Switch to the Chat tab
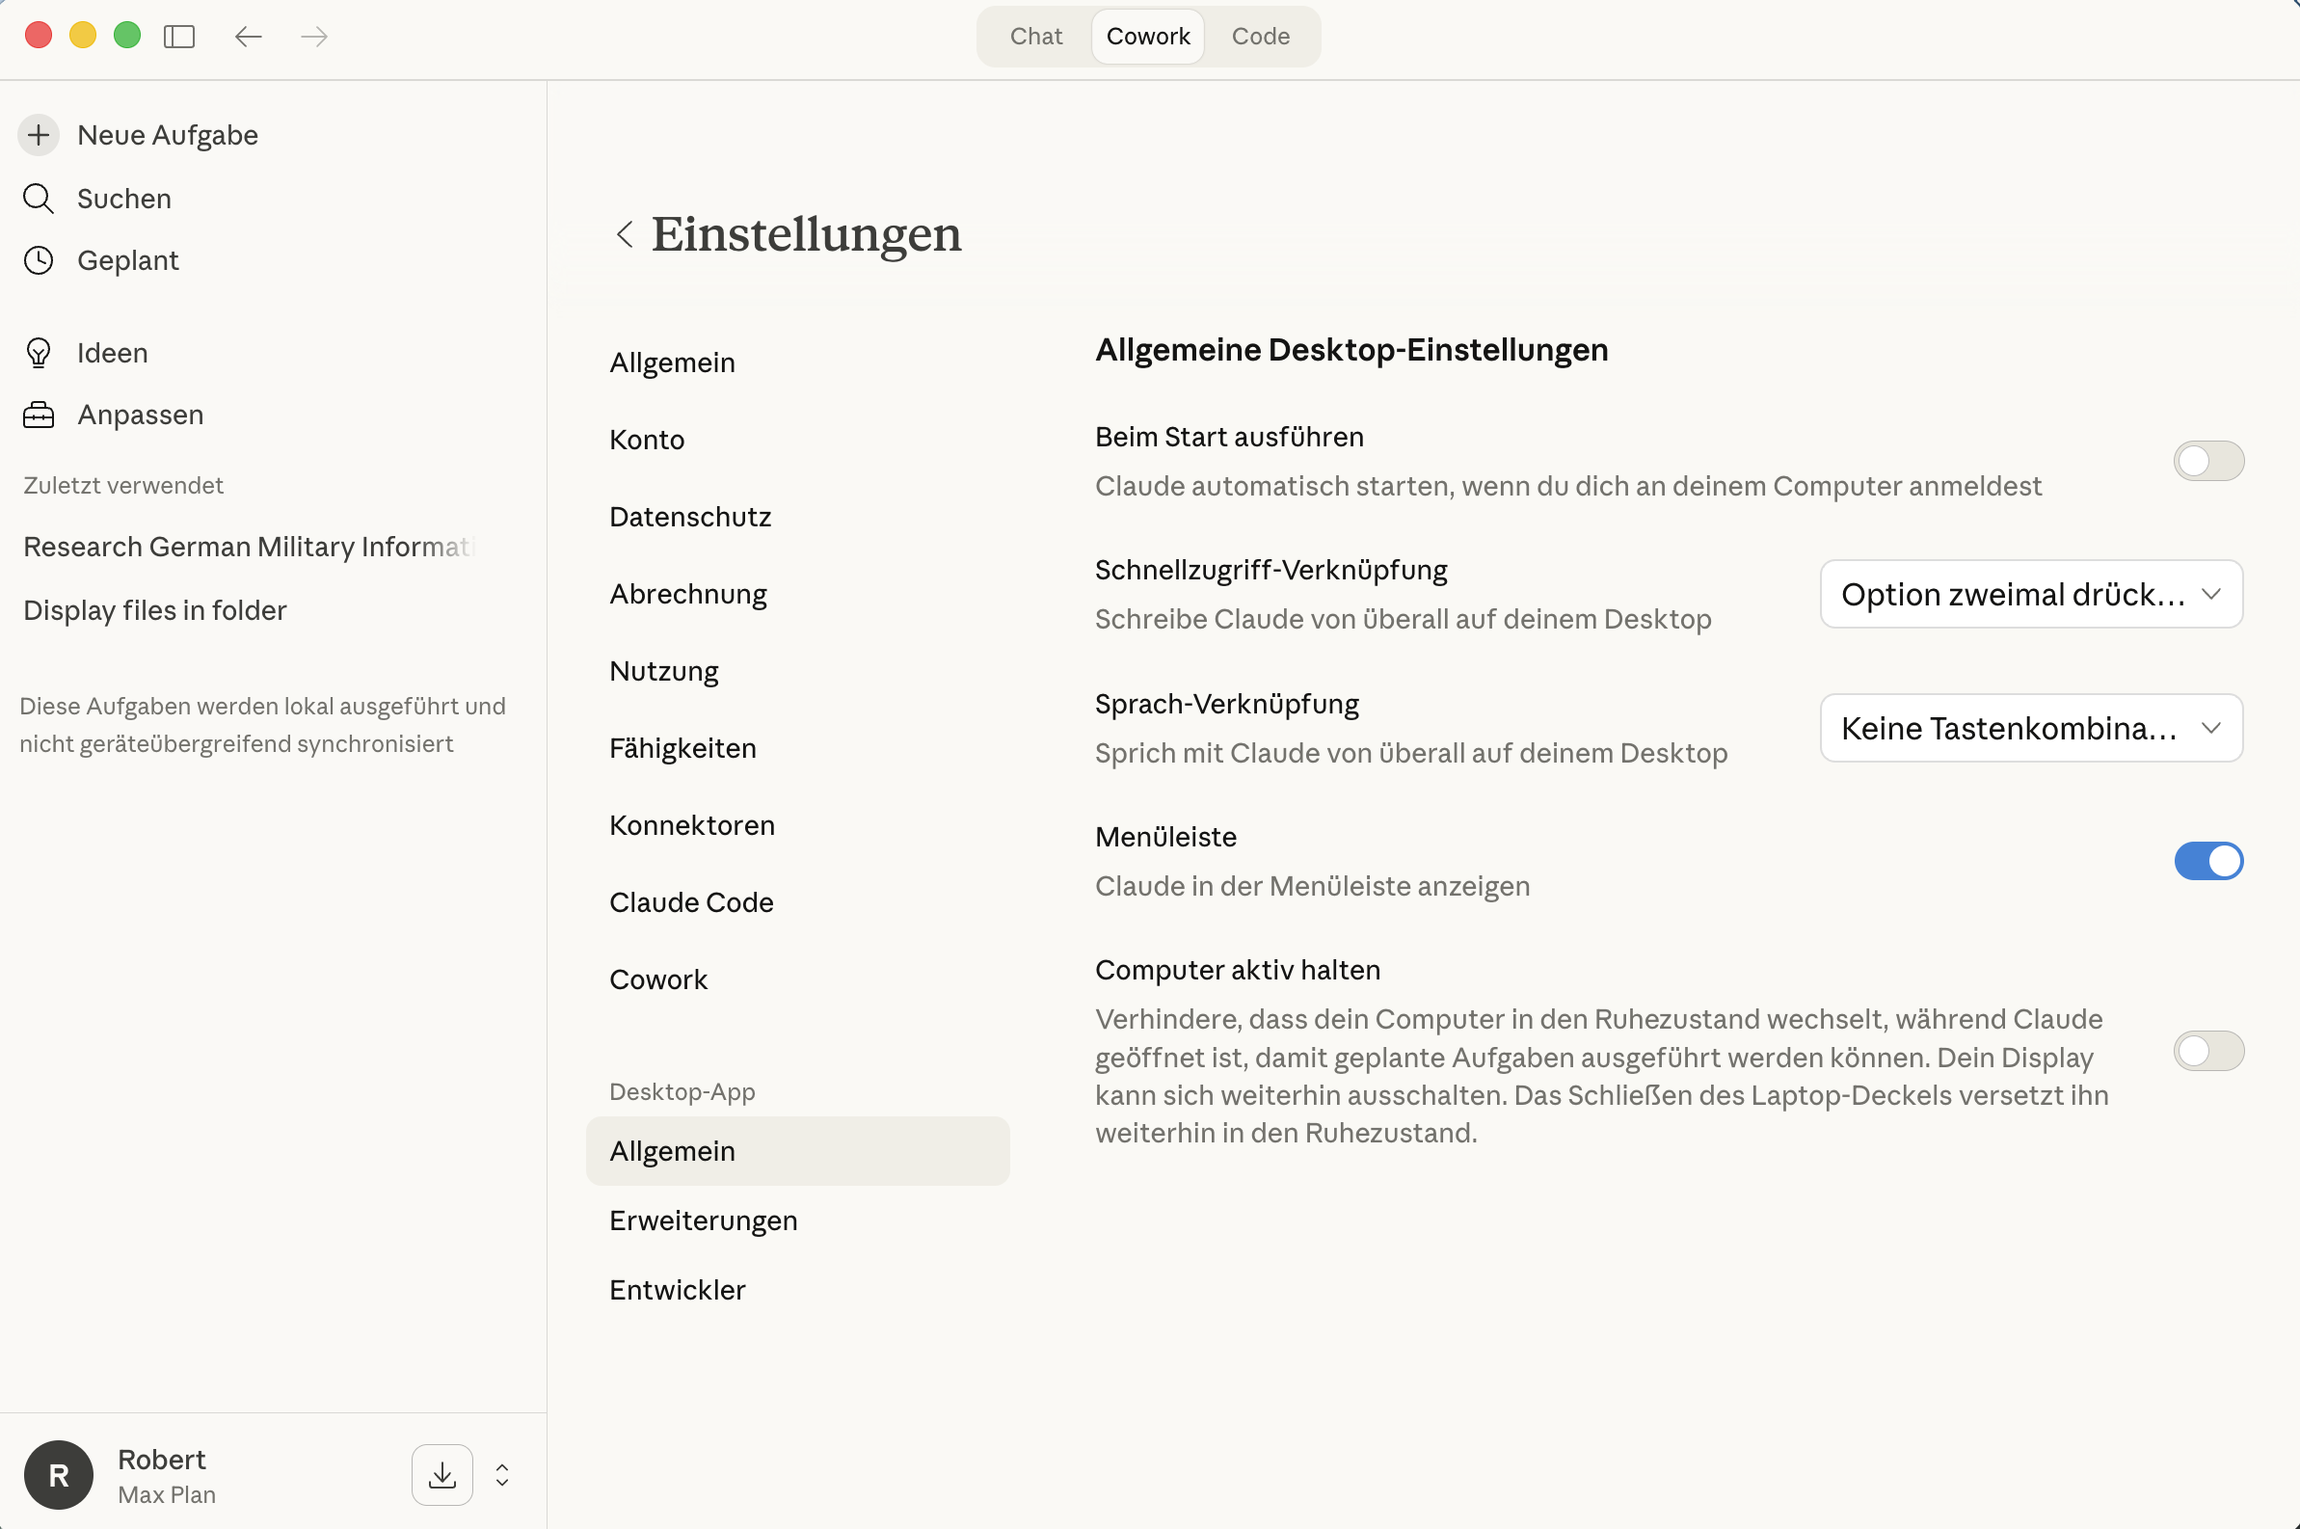 click(1035, 36)
